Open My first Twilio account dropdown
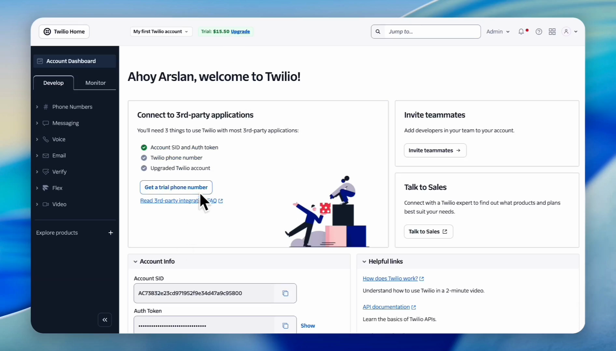The height and width of the screenshot is (351, 616). pyautogui.click(x=161, y=32)
